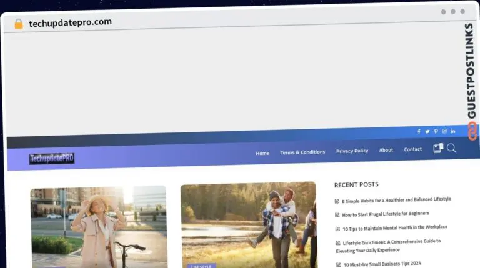Click the search magnifier icon
This screenshot has height=268, width=480.
tap(452, 148)
